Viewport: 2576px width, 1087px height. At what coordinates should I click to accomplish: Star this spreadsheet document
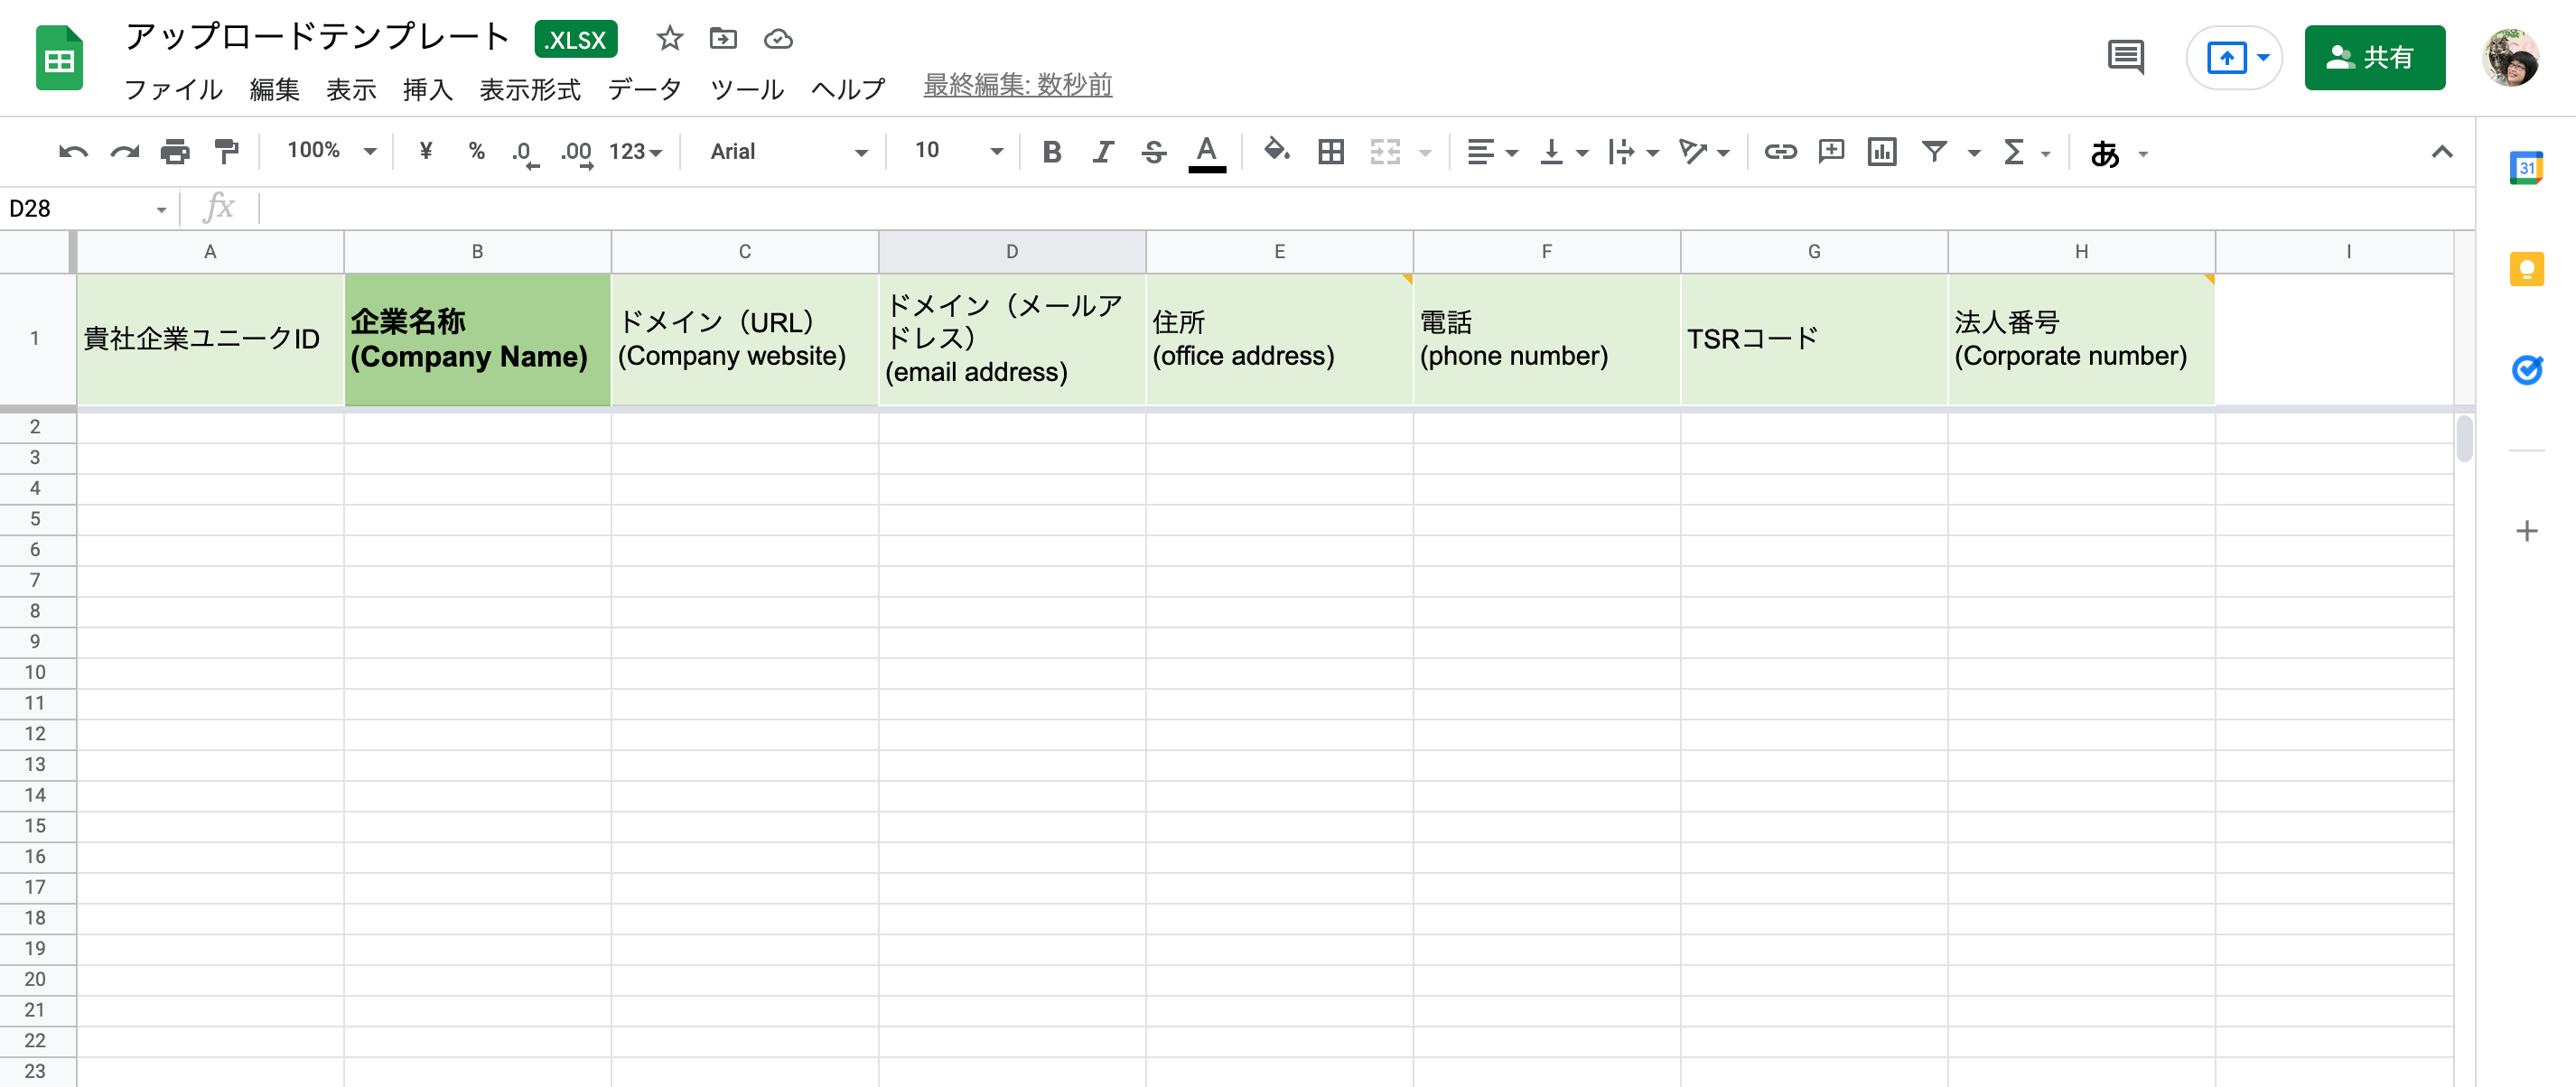669,39
